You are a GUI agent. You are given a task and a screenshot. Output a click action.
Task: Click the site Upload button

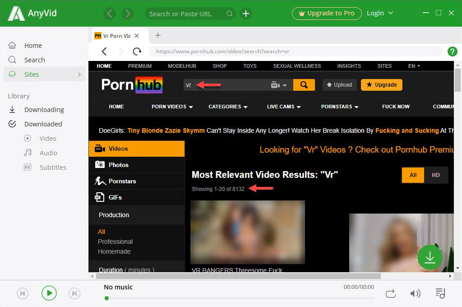[x=339, y=85]
